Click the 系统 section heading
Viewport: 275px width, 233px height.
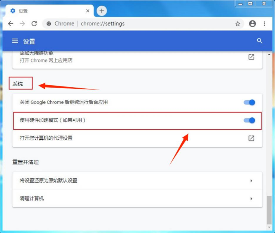coord(17,84)
